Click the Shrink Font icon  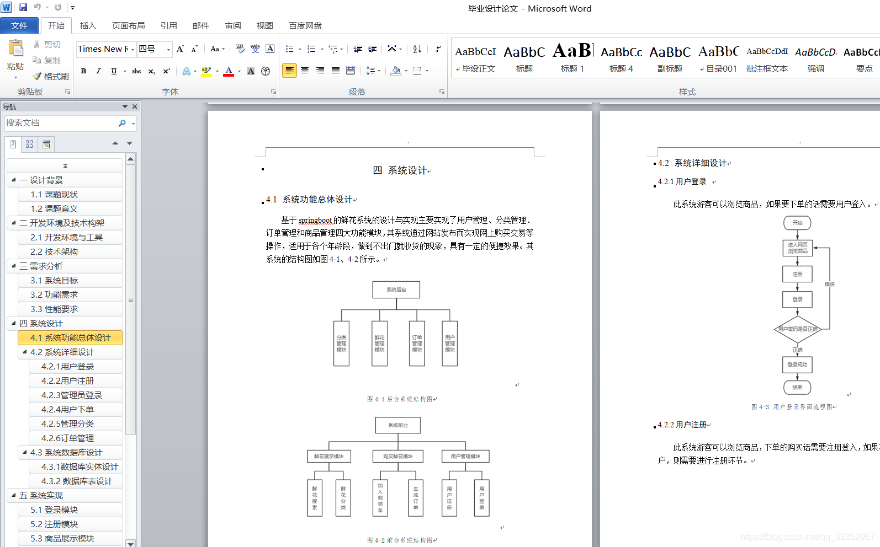[x=194, y=49]
